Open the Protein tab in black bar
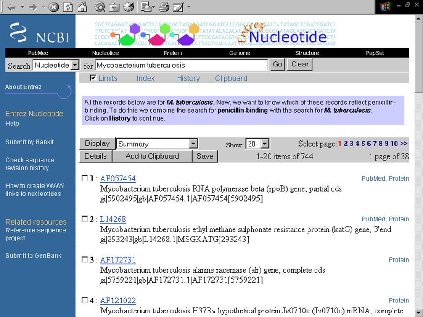The width and height of the screenshot is (423, 317). point(173,53)
